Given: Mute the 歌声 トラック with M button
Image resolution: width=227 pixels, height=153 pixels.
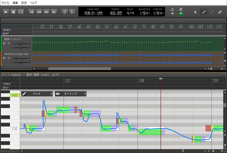Looking at the screenshot, I should [4, 43].
